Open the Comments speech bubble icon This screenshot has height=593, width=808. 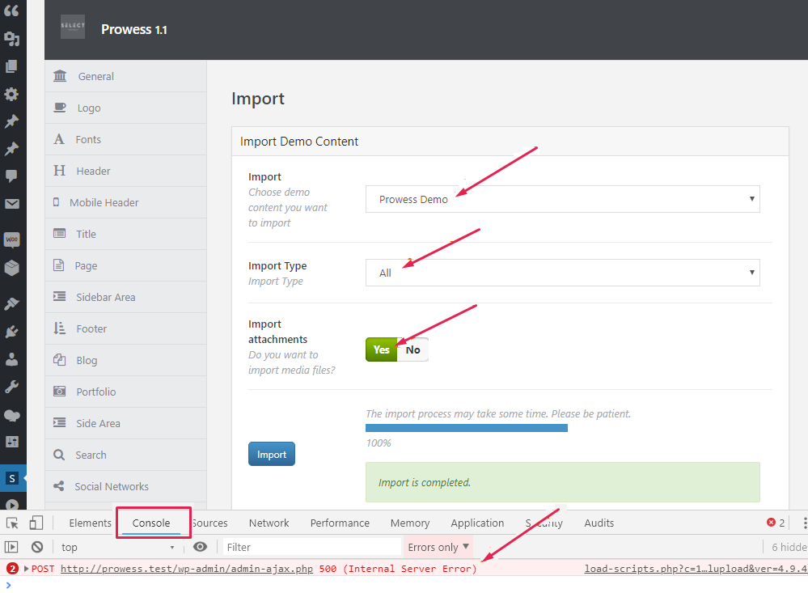[x=12, y=176]
